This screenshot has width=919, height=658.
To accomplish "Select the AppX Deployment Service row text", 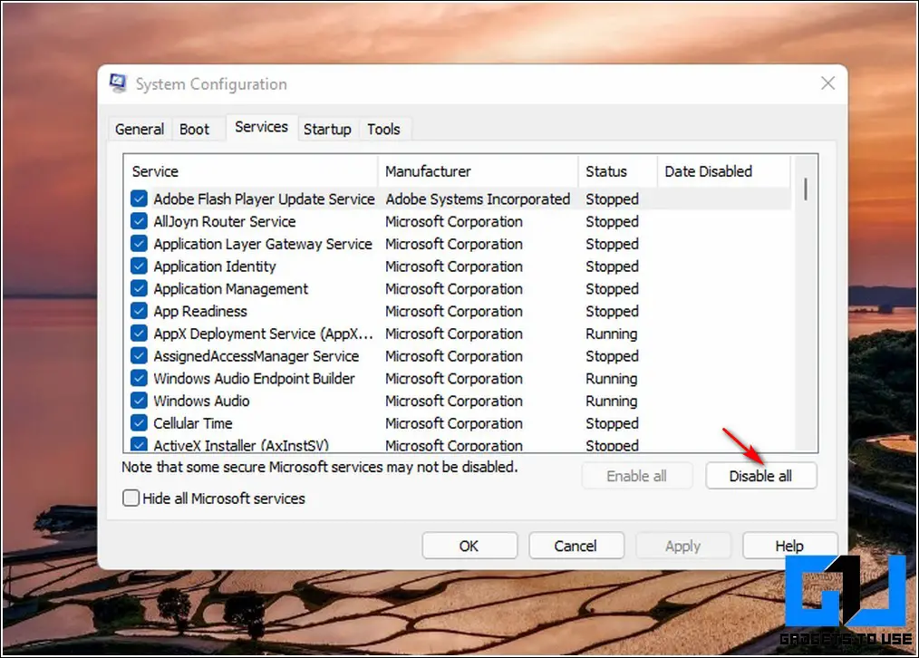I will 263,334.
